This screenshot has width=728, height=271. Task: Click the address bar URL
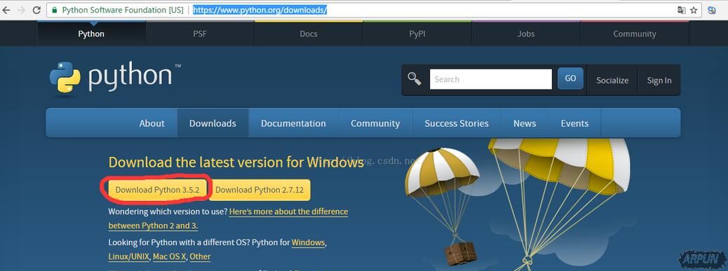tap(260, 10)
